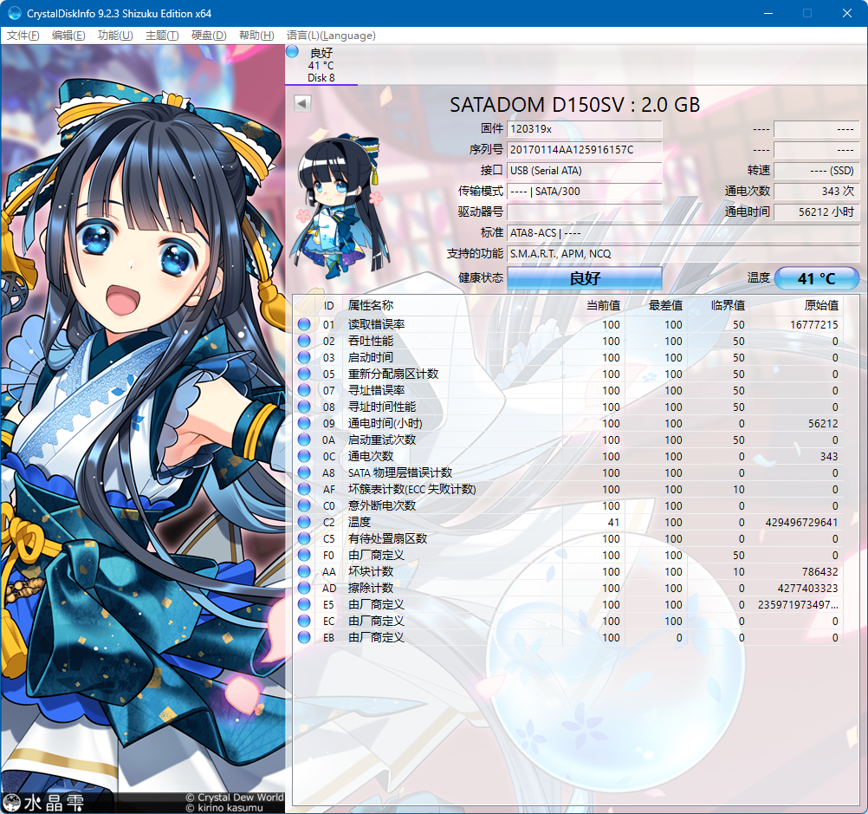
Task: Click the status orb of row C0 意外断电次数
Action: pos(304,505)
